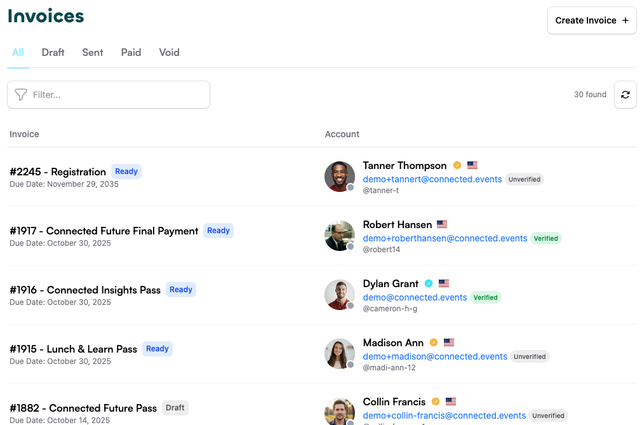Viewport: 642px width, 425px height.
Task: Click Tanner Thompson's orange verified badge
Action: click(x=457, y=165)
